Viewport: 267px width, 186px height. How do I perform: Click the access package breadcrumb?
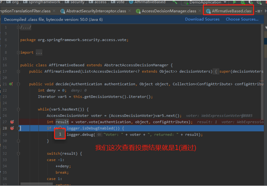point(98,2)
